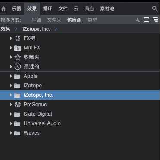Sort by 类型 type
This screenshot has width=160, height=160.
point(92,20)
